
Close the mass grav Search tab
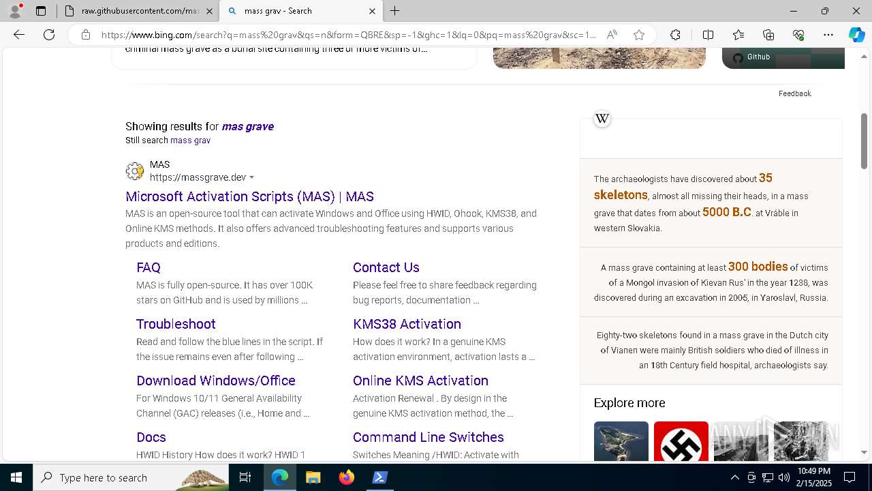(x=372, y=11)
